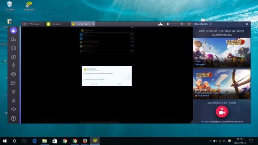The width and height of the screenshot is (258, 145).
Task: Open the Windows Store taskbar icon
Action: pos(55,141)
